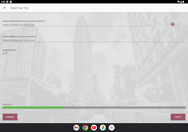This screenshot has height=132, width=188.
Task: Click the pickup address question label
Action: 23,21
